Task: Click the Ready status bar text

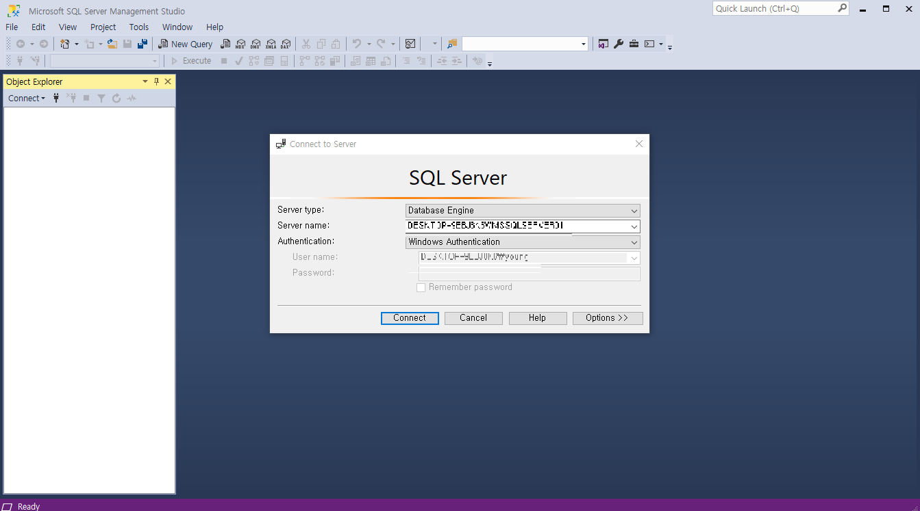Action: [x=29, y=506]
